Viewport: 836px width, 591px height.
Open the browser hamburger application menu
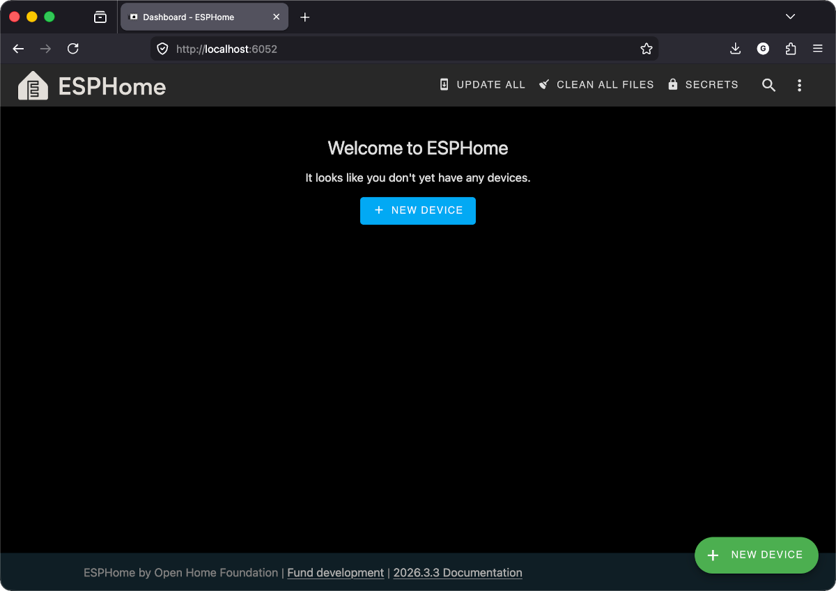818,49
